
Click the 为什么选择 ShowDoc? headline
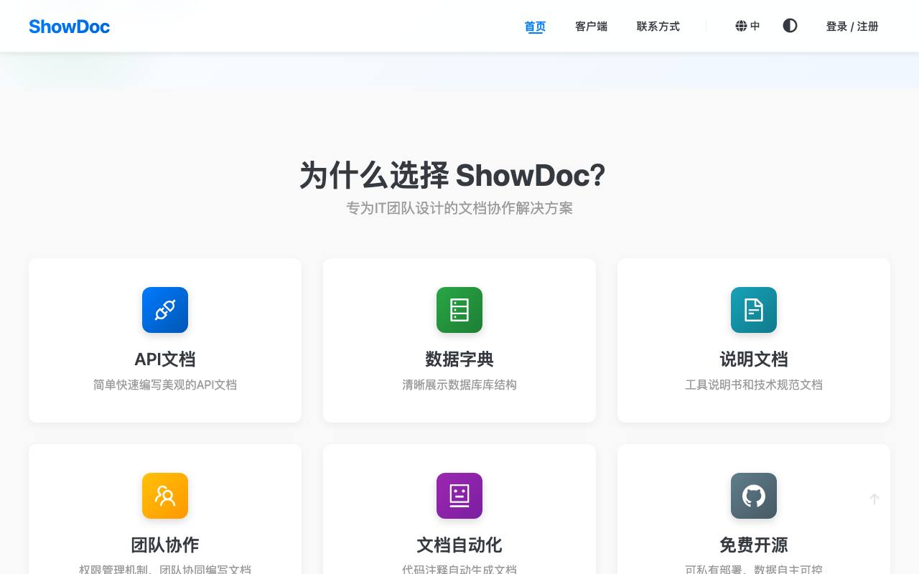[452, 175]
